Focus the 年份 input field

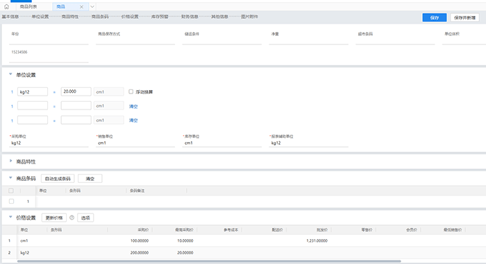49,41
